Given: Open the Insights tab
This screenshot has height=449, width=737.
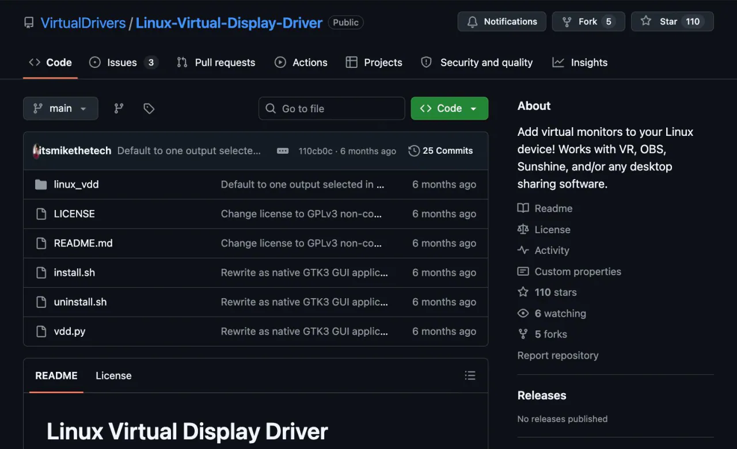Looking at the screenshot, I should point(580,62).
